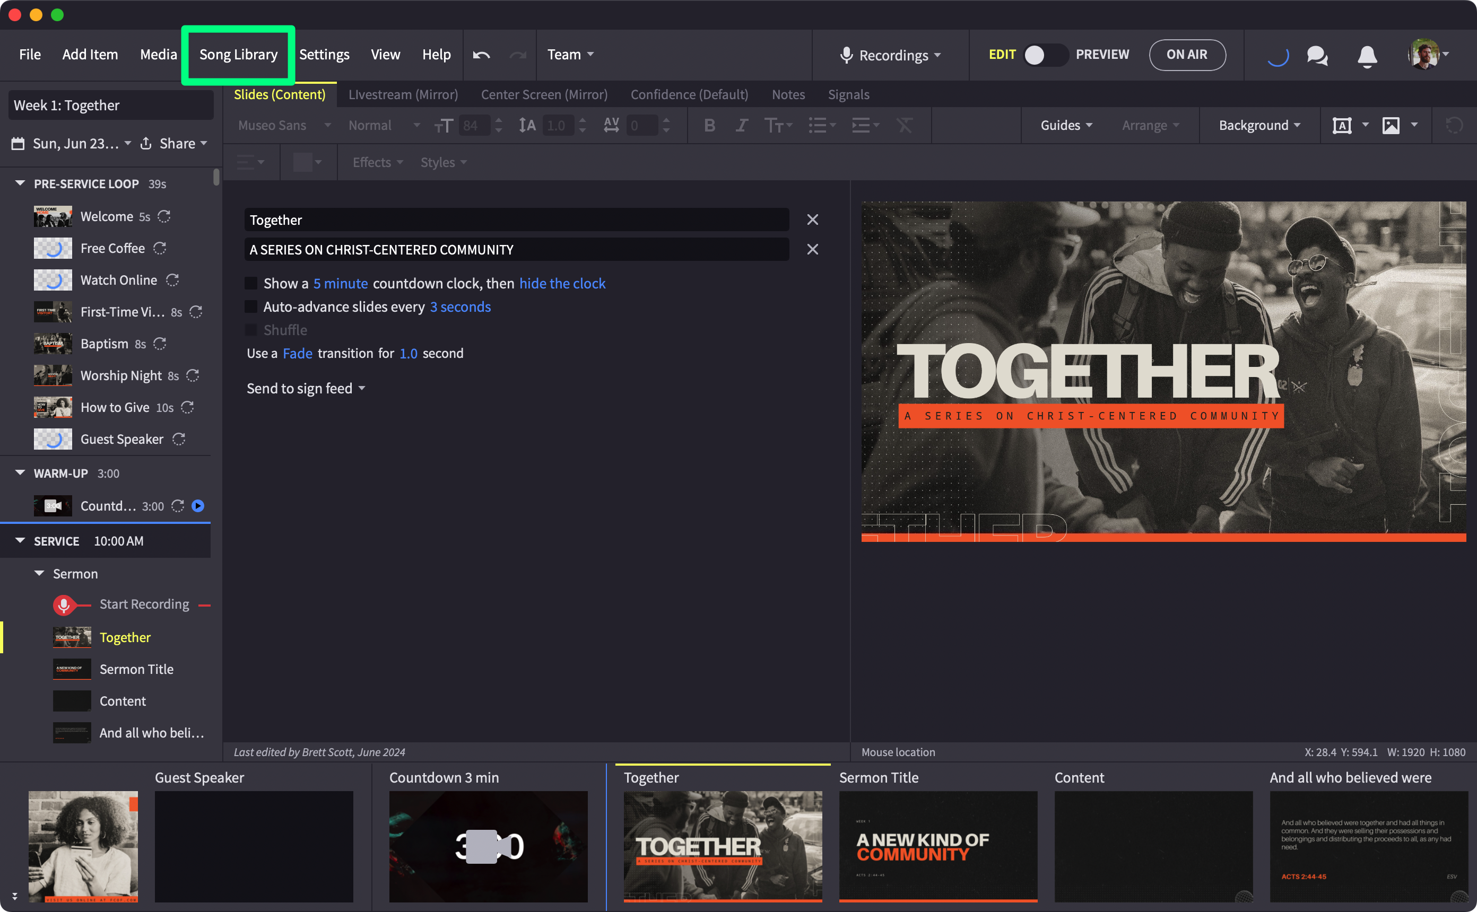Collapse the SERVICE section
The width and height of the screenshot is (1477, 912).
pos(20,540)
